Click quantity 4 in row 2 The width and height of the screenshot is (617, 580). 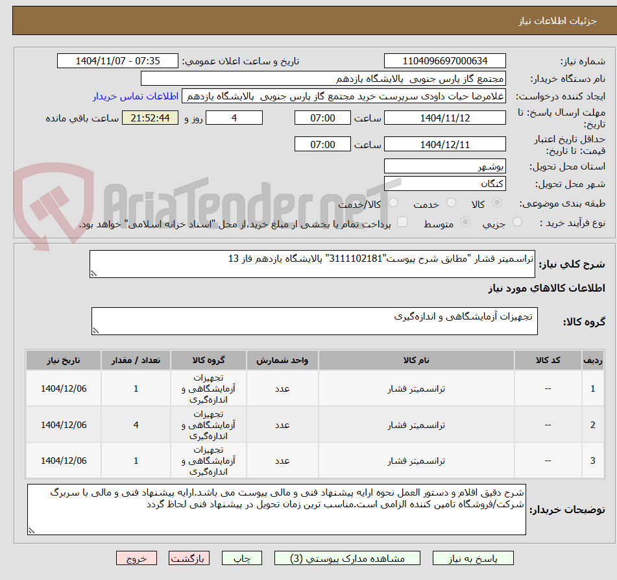136,425
